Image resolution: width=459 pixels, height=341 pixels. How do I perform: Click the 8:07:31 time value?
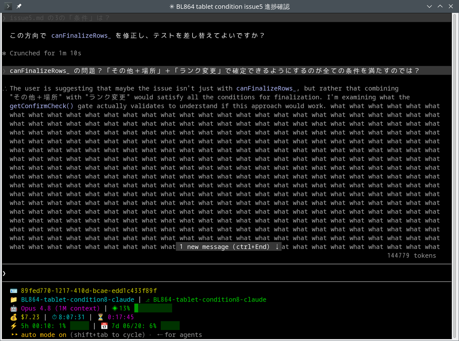[72, 317]
